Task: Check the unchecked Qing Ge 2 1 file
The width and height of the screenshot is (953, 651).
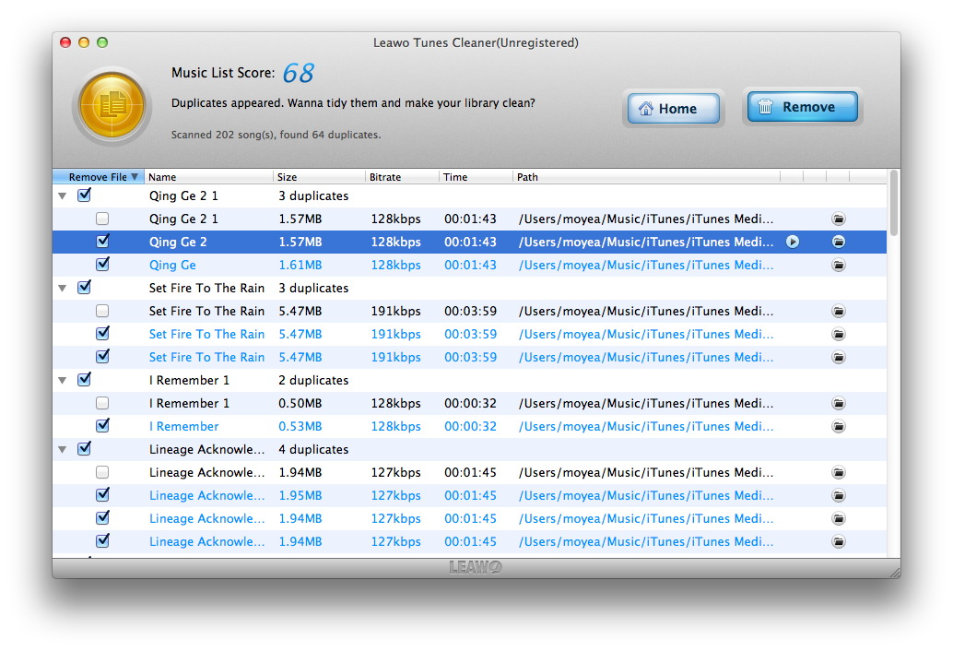Action: coord(102,219)
